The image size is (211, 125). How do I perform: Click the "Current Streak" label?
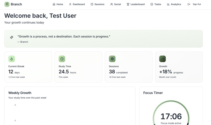point(16,66)
